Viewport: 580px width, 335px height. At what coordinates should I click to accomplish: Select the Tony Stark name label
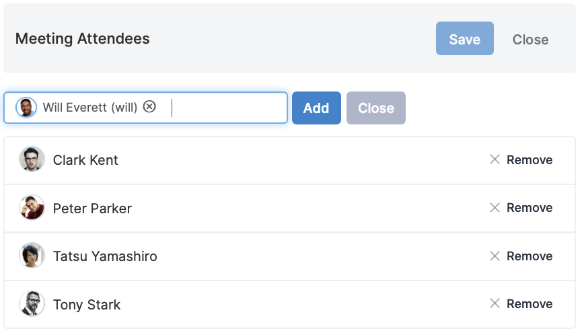coord(87,305)
